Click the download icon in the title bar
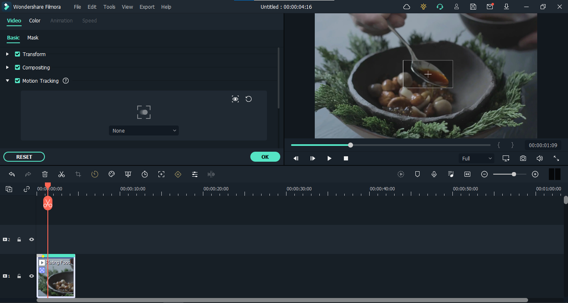This screenshot has height=303, width=568. coord(506,7)
